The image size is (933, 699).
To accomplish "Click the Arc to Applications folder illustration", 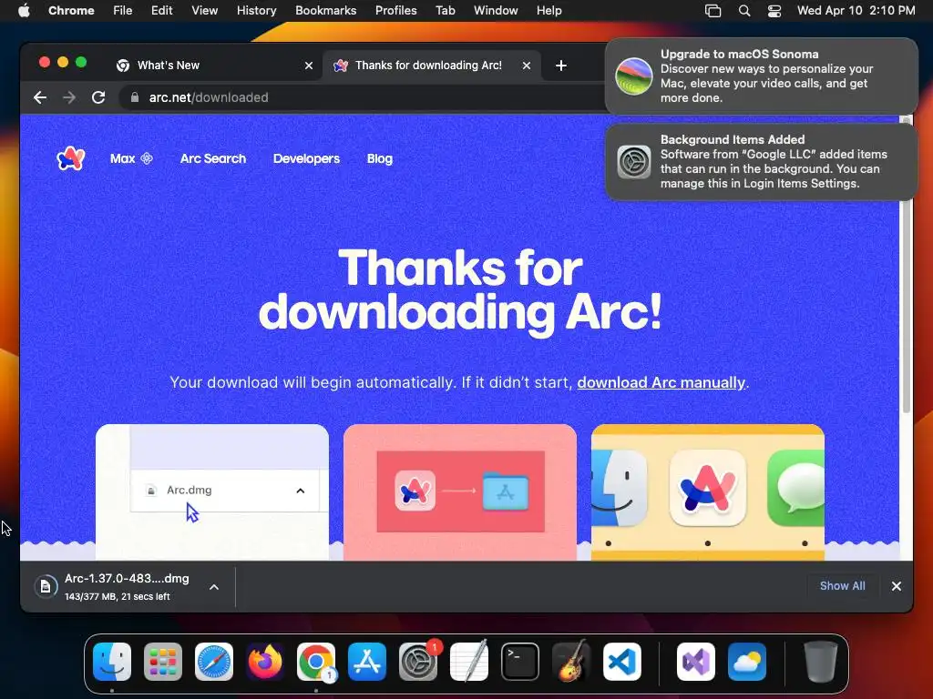I will (x=460, y=492).
